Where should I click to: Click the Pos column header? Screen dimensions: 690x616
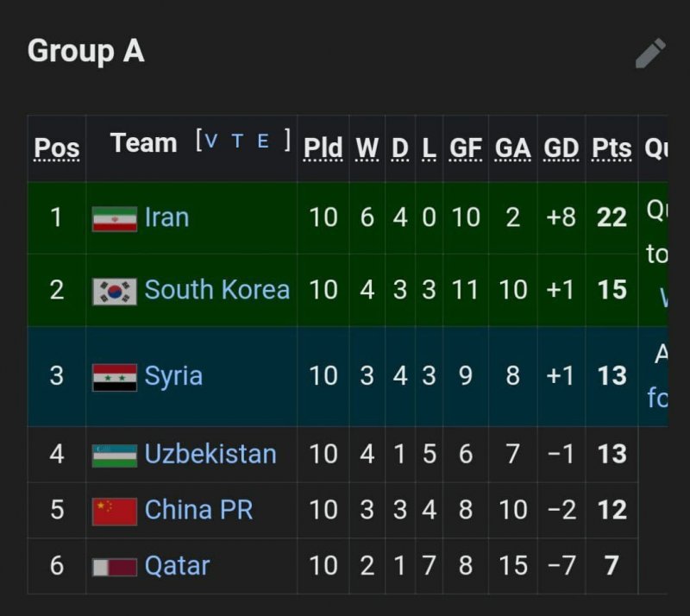tap(57, 148)
